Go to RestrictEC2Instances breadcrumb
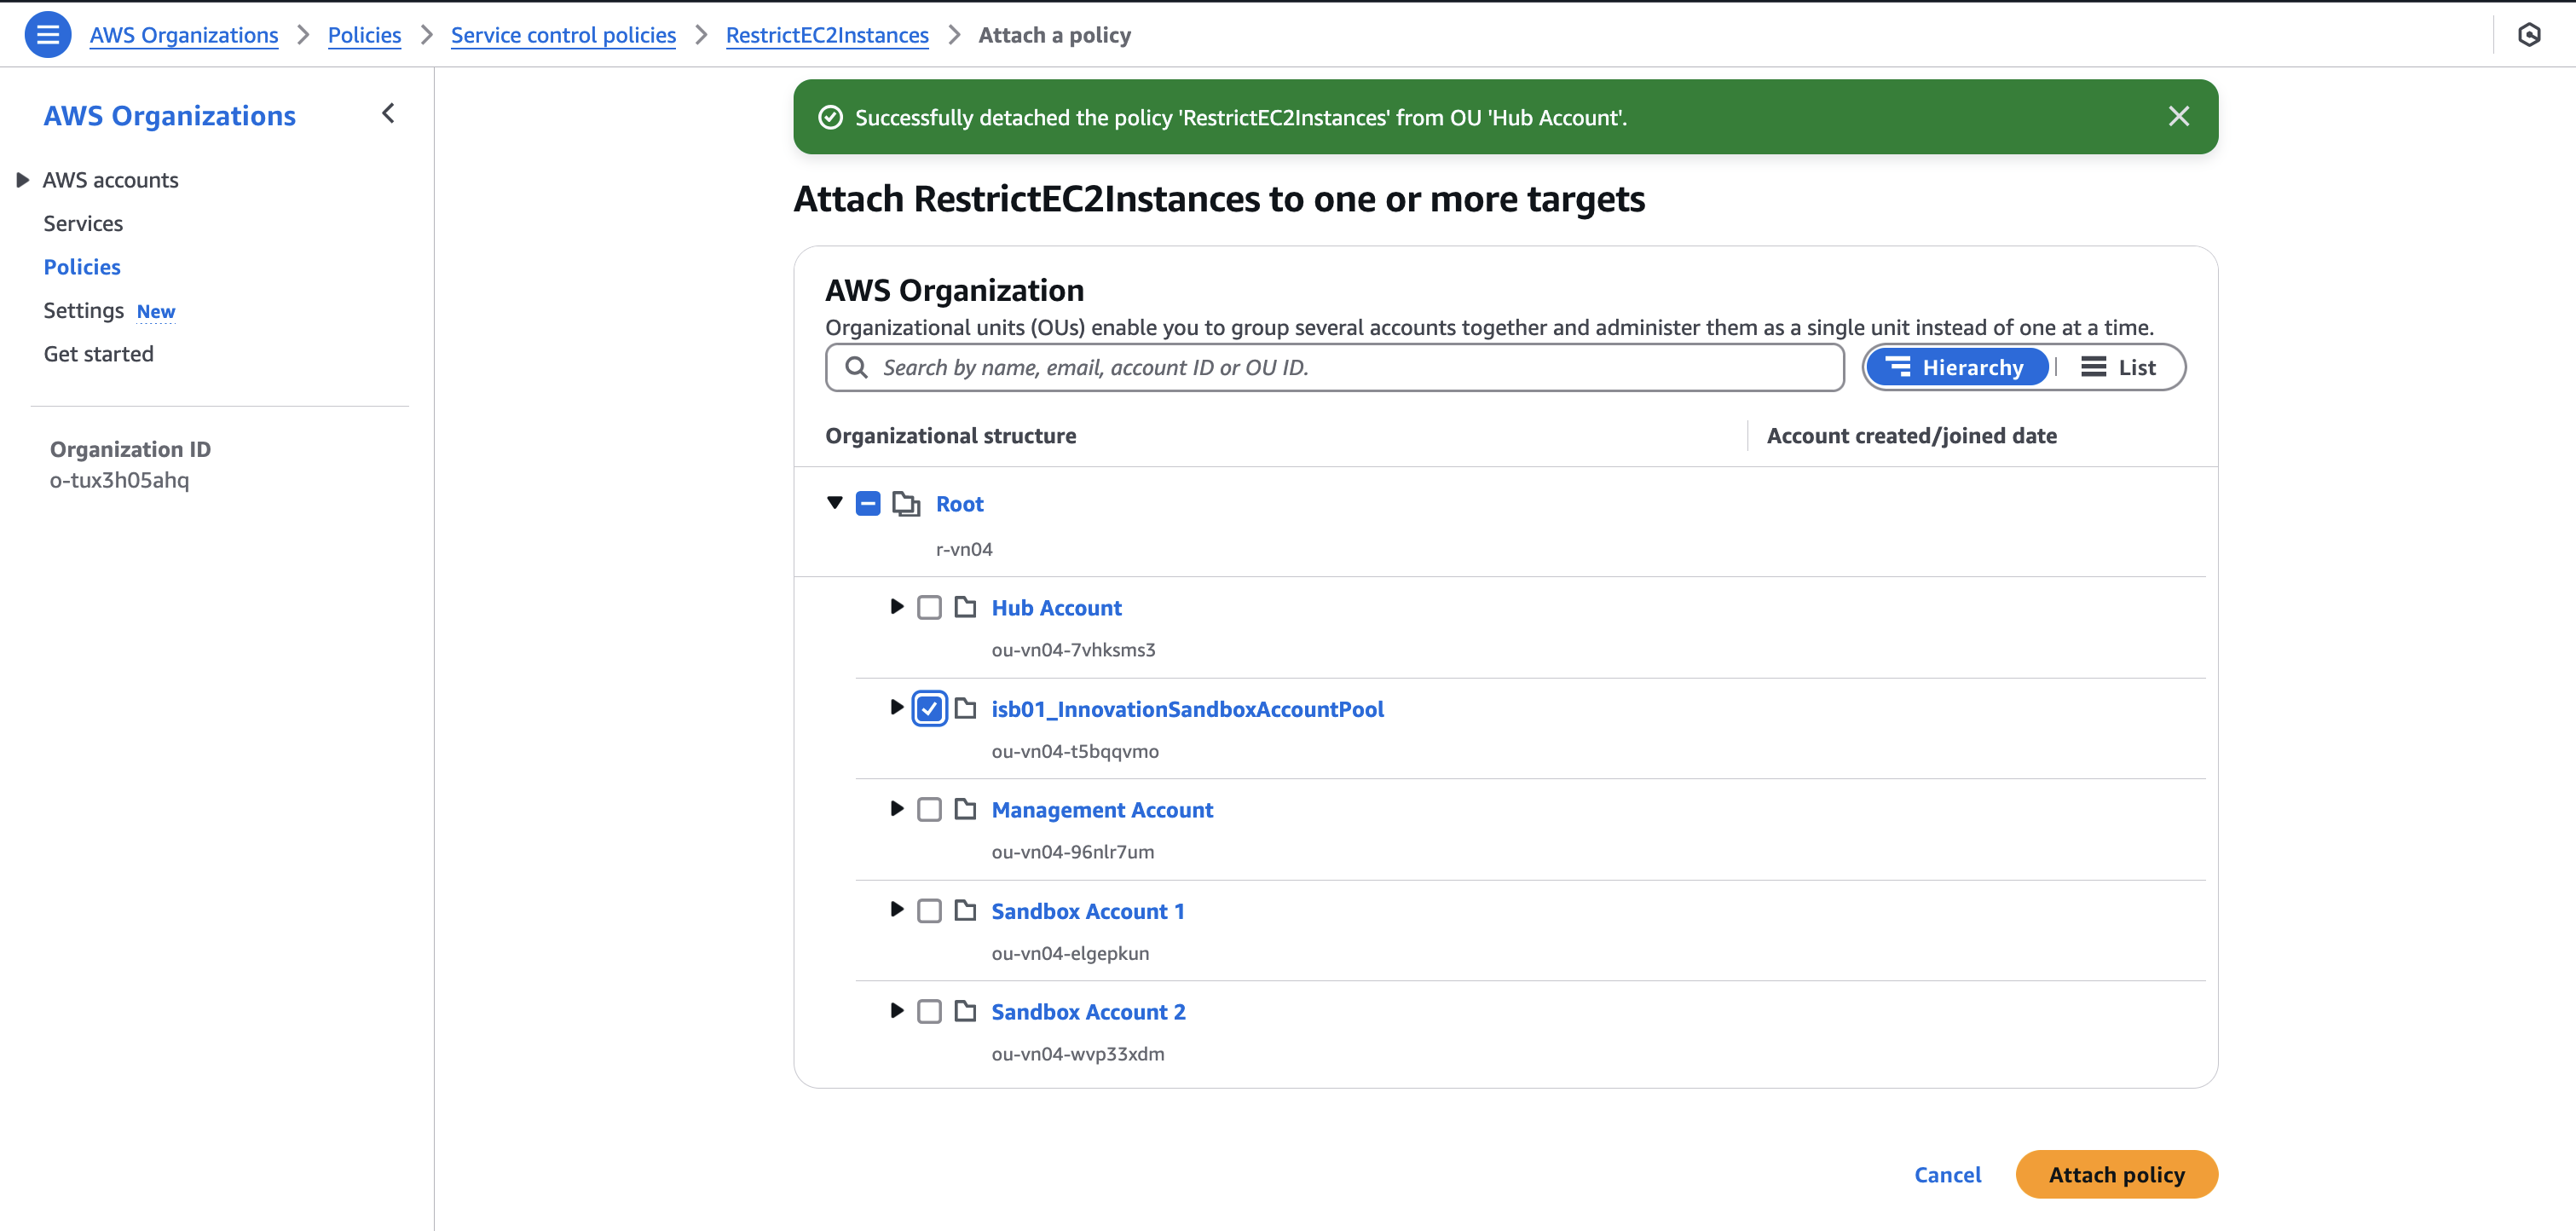Image resolution: width=2576 pixels, height=1231 pixels. pyautogui.click(x=827, y=35)
